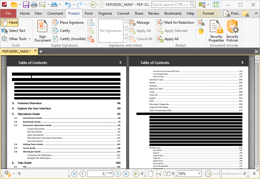
Task: Open the Undo history dropdown arrow
Action: click(74, 5)
